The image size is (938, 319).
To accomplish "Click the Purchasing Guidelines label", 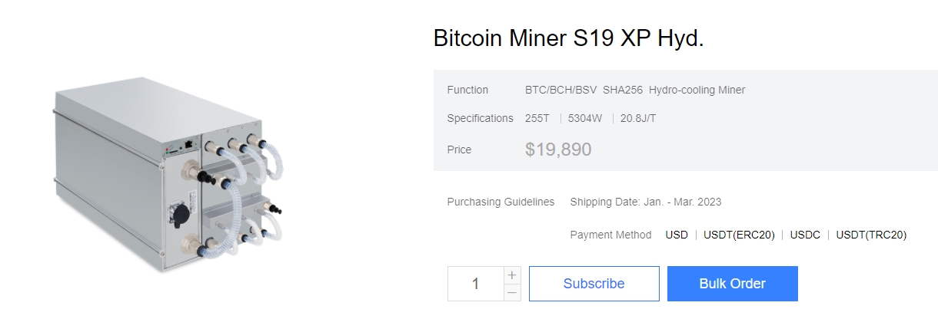I will (501, 202).
